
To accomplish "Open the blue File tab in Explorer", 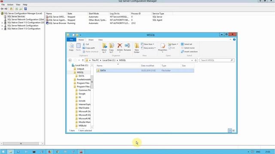I will (71, 40).
